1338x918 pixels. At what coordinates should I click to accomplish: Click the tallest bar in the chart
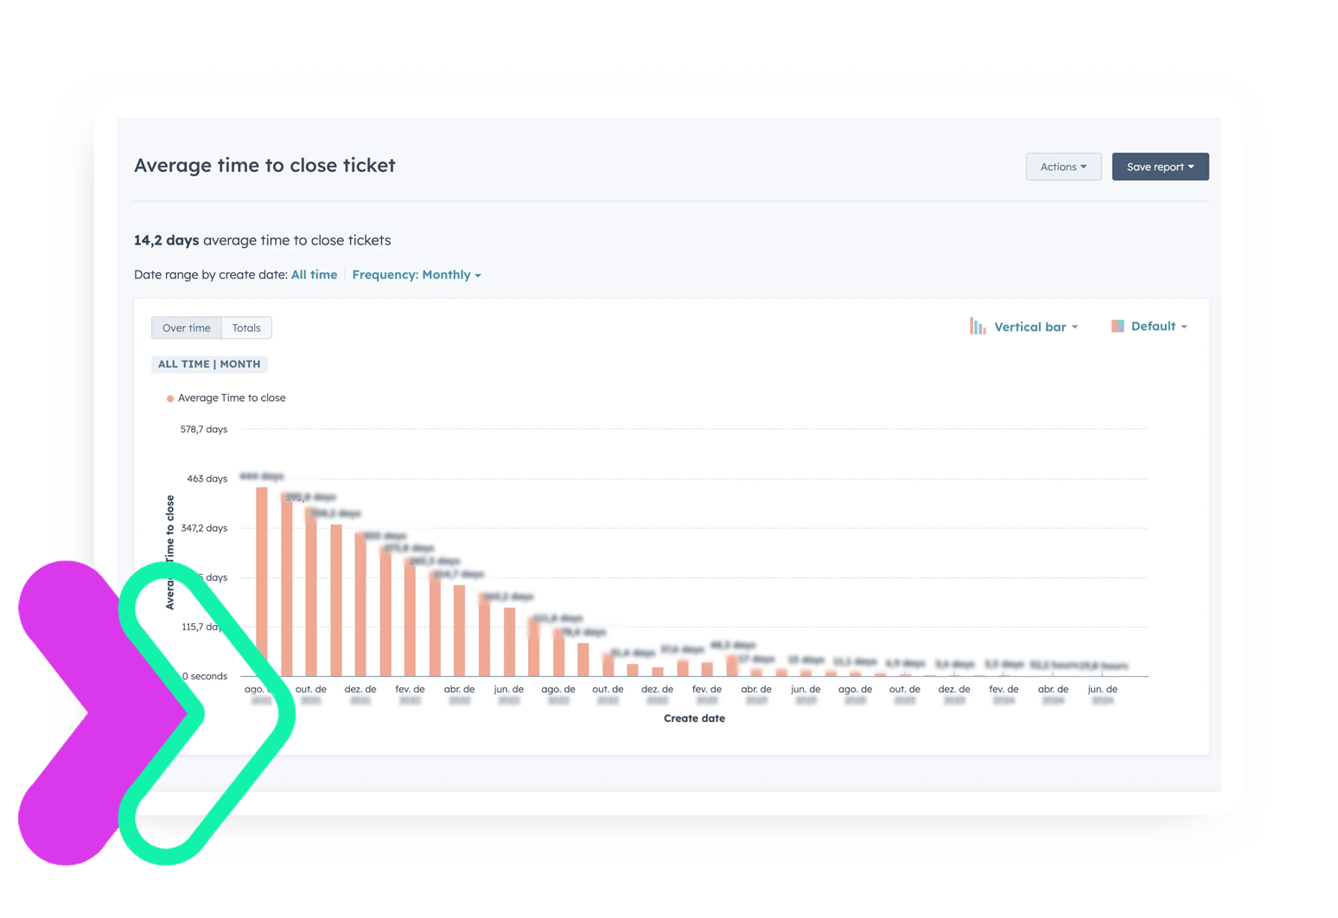[x=261, y=581]
